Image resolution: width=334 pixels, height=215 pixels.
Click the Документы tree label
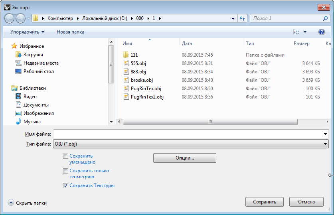(x=36, y=105)
